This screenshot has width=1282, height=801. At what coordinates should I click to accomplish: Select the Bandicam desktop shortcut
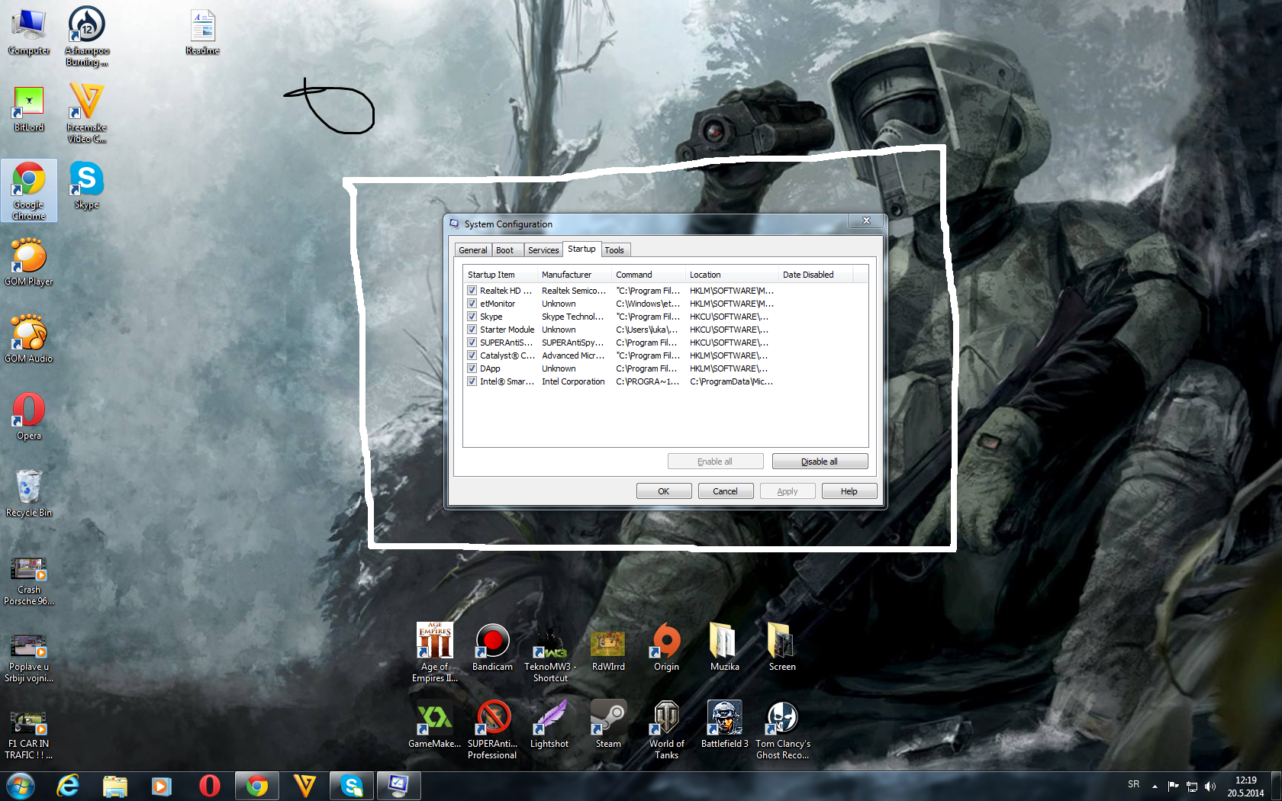click(x=492, y=648)
